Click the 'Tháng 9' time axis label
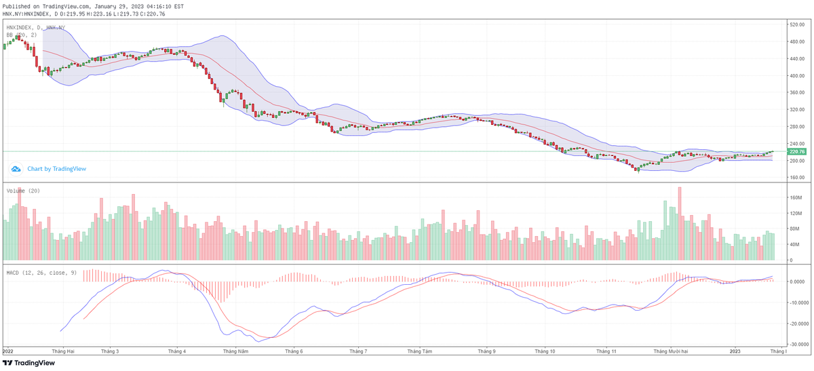Screen dimensions: 814x371 (x=486, y=351)
